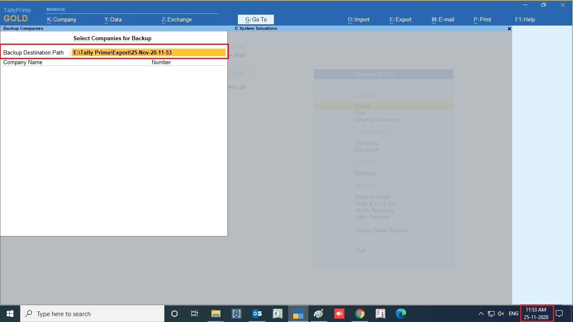Screen dimensions: 573x322
Task: Click the Cortana circle icon
Action: tap(175, 314)
